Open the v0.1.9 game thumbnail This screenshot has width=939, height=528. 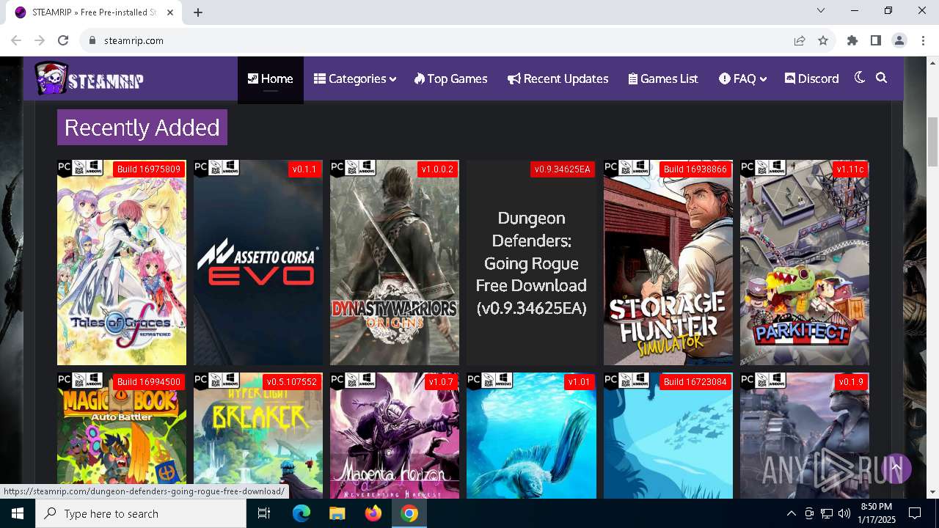[x=804, y=436]
